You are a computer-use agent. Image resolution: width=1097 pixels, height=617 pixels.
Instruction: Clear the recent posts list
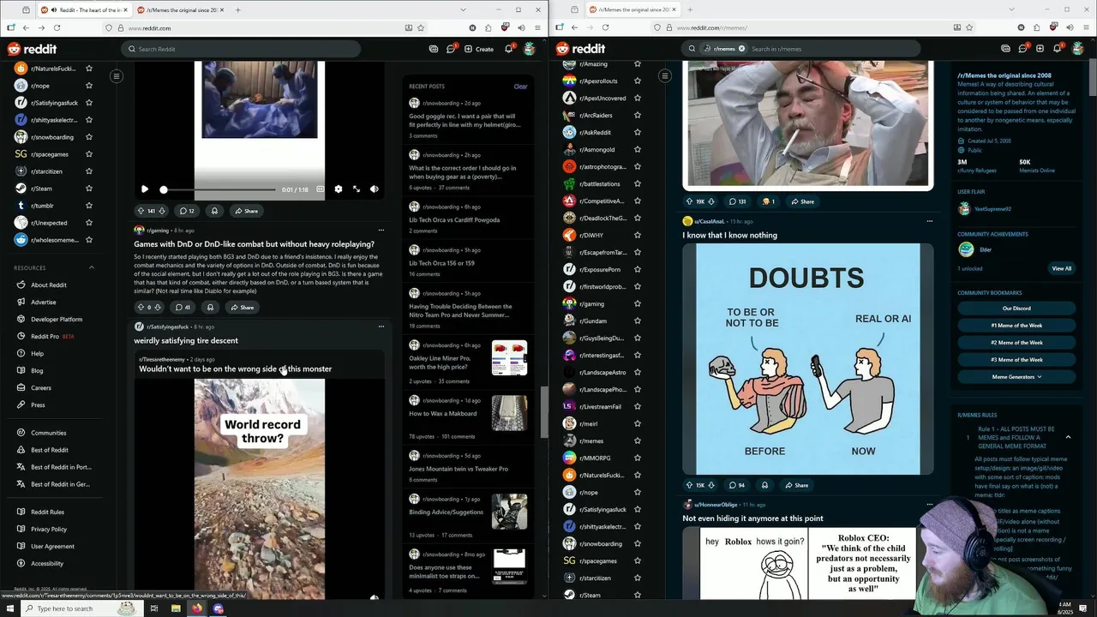520,87
